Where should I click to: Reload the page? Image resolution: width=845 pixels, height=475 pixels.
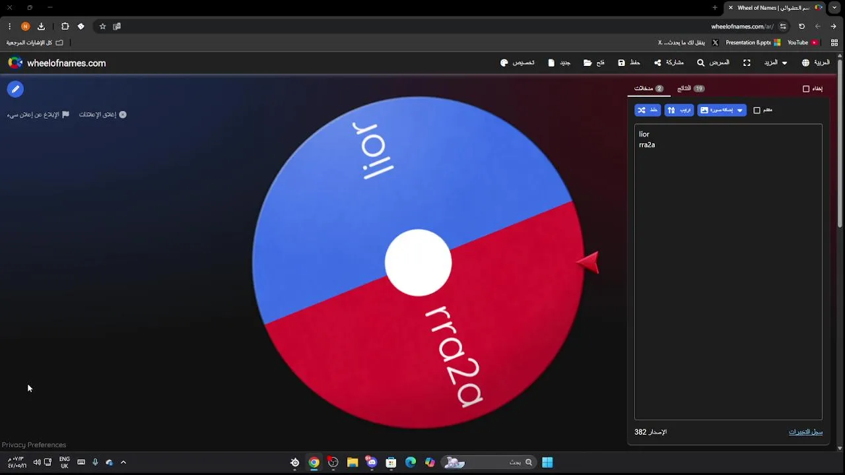click(801, 26)
